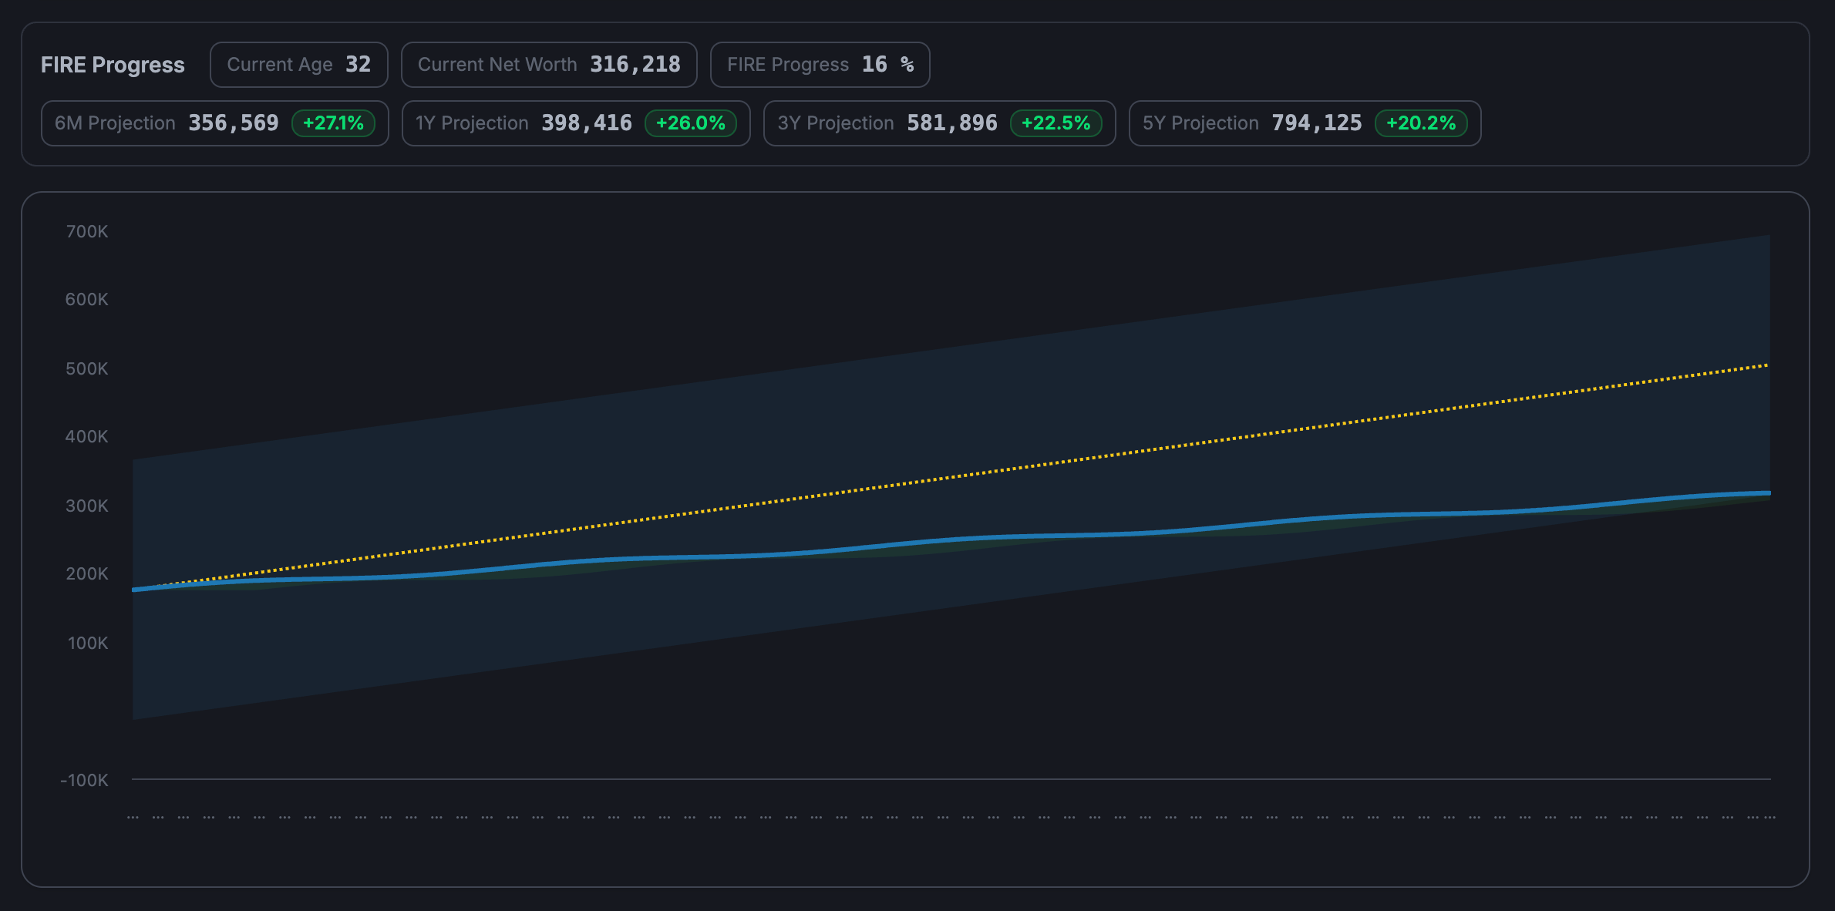
Task: Click the 300K y-axis label
Action: tap(86, 506)
